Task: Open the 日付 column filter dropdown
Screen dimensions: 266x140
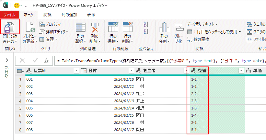Action: [x=131, y=71]
